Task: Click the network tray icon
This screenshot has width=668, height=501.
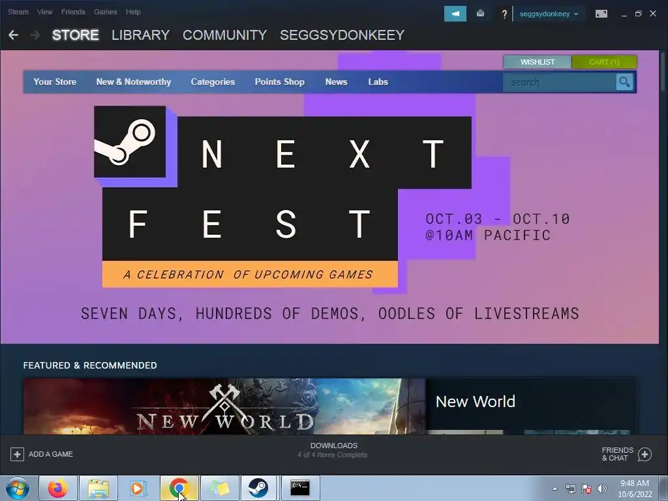Action: pos(570,489)
